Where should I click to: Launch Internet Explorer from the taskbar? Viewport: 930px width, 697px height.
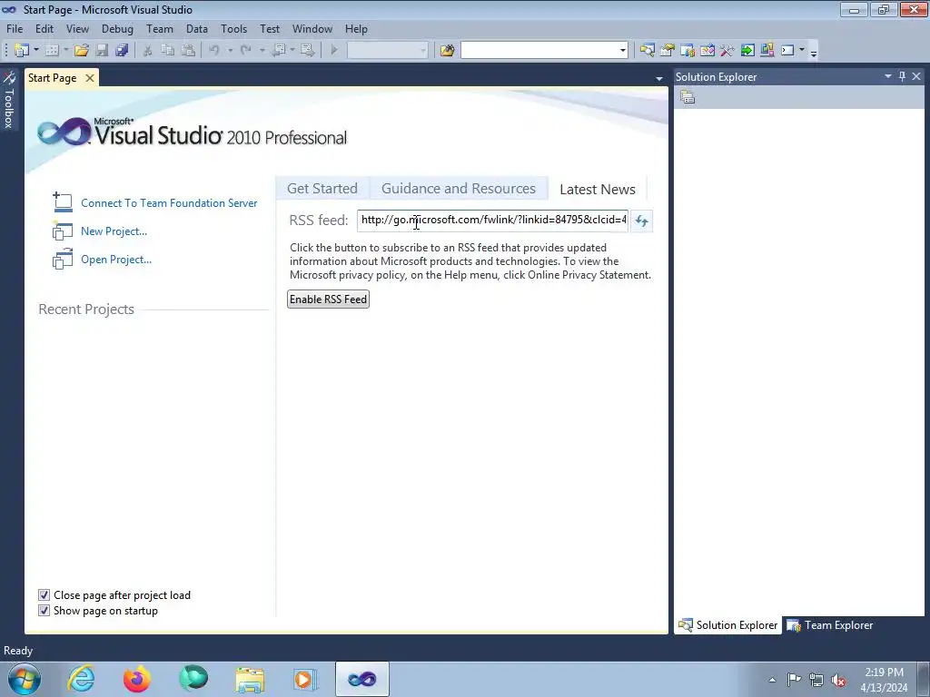[x=81, y=679]
